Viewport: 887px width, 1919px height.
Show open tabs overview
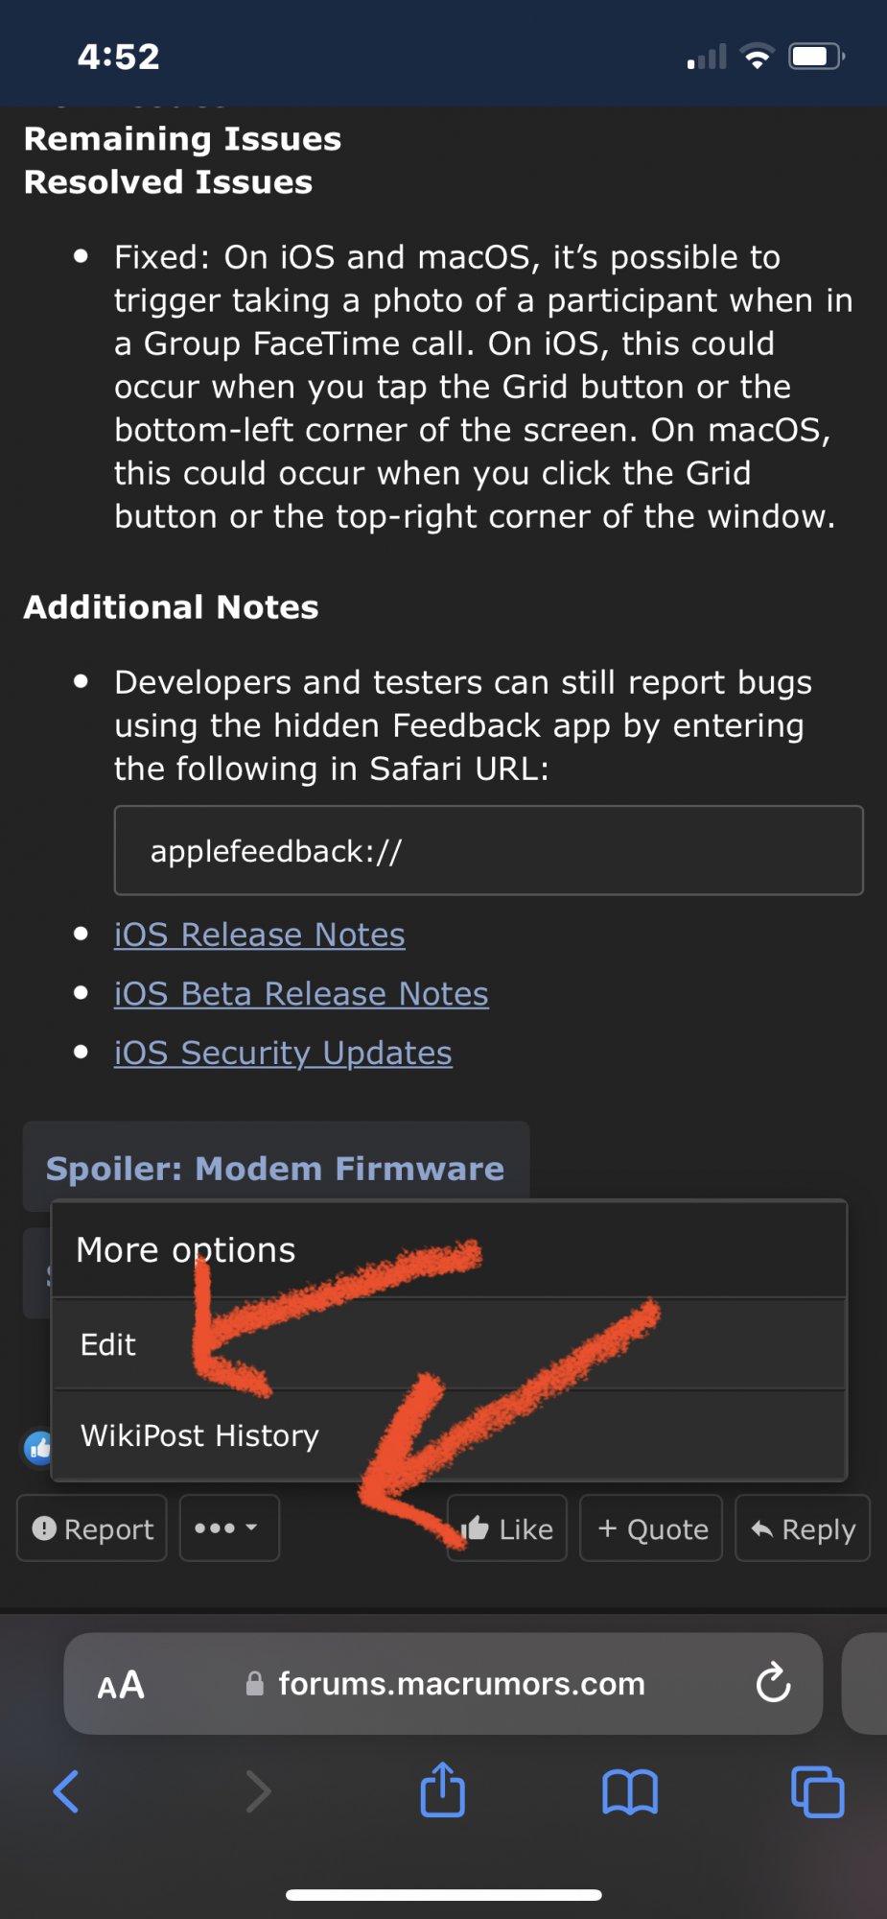(x=817, y=1791)
